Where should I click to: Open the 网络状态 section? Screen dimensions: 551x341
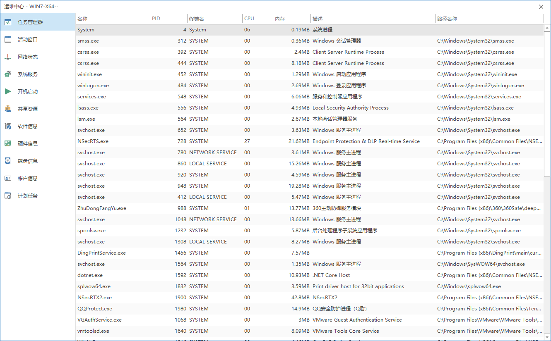tap(38, 57)
